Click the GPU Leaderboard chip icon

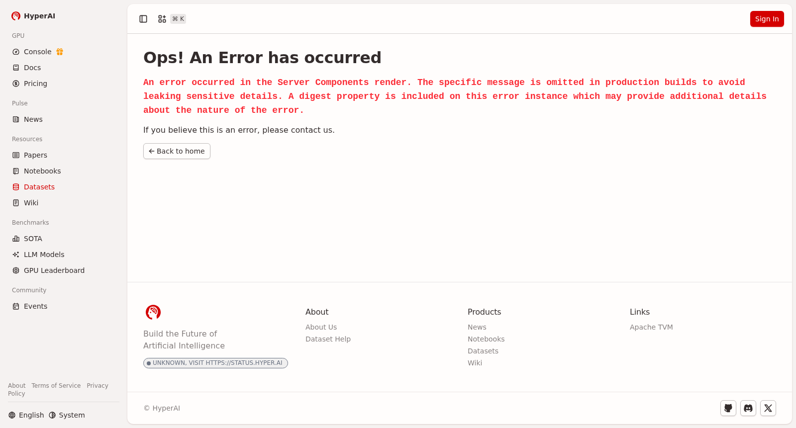pyautogui.click(x=16, y=270)
